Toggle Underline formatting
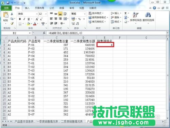 tap(29, 19)
